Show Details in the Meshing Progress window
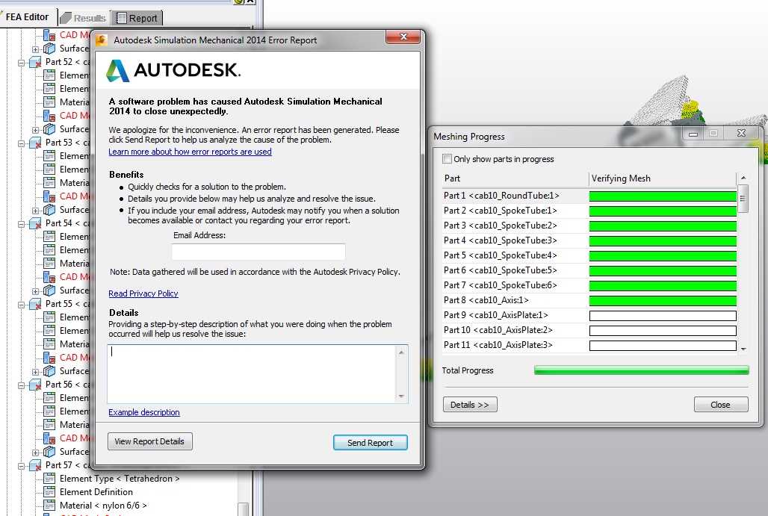Image resolution: width=768 pixels, height=516 pixels. (x=470, y=405)
